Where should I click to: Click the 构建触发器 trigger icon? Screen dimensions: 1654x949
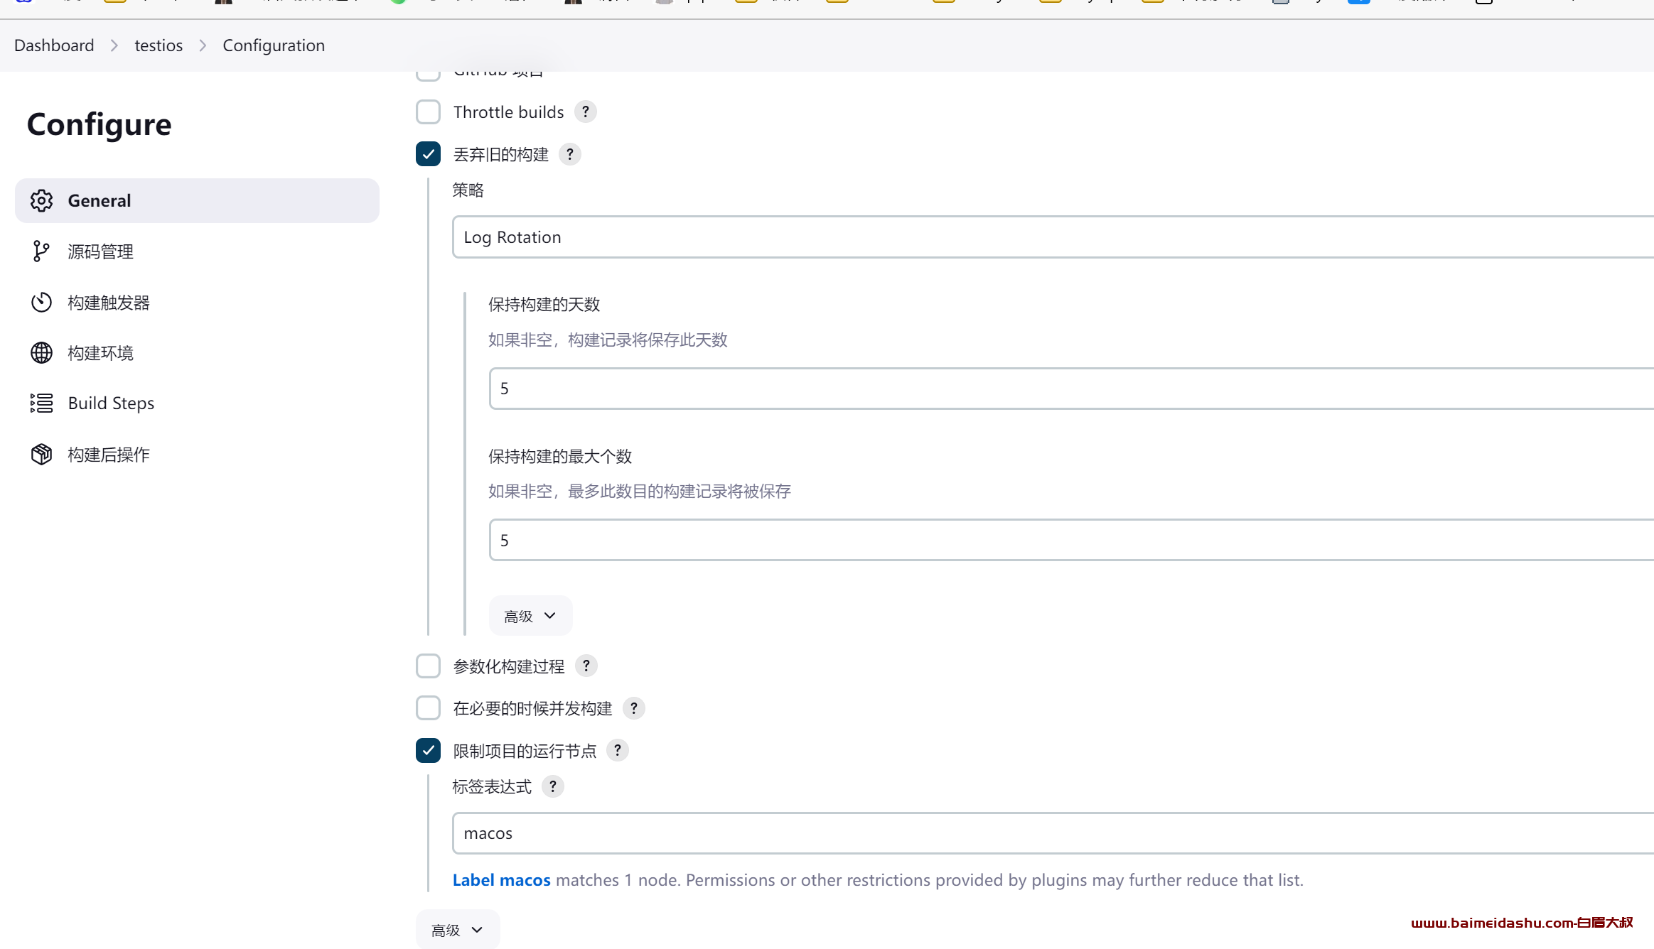coord(40,302)
